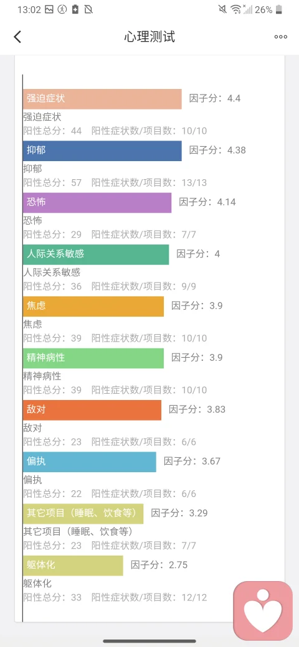Viewport: 299px width, 647px height.
Task: Select the 敌对 orange bar
Action: (92, 410)
